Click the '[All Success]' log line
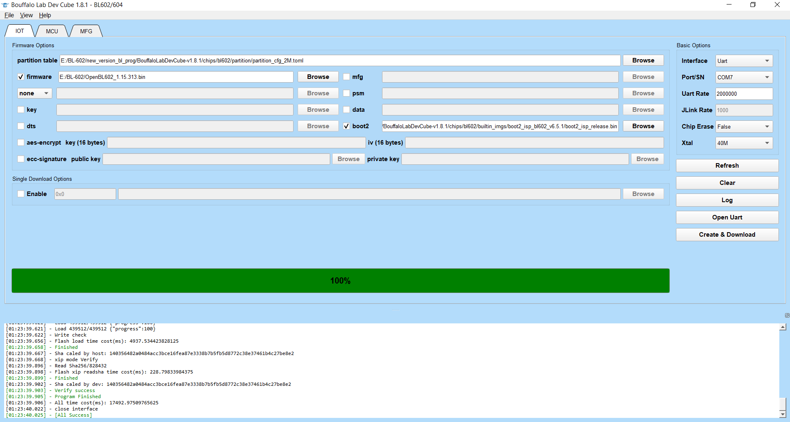The width and height of the screenshot is (790, 422). (49, 415)
